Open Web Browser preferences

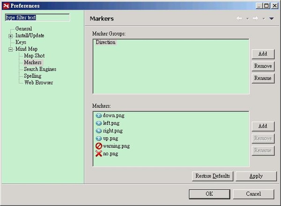tap(39, 82)
